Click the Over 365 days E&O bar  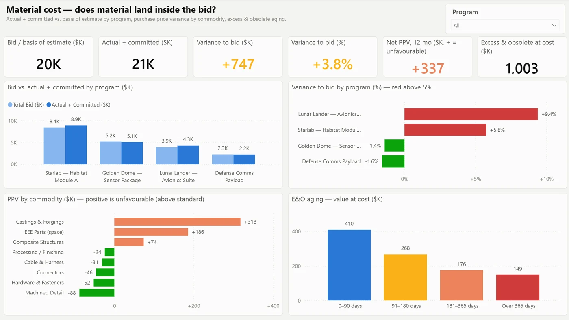[x=517, y=288]
